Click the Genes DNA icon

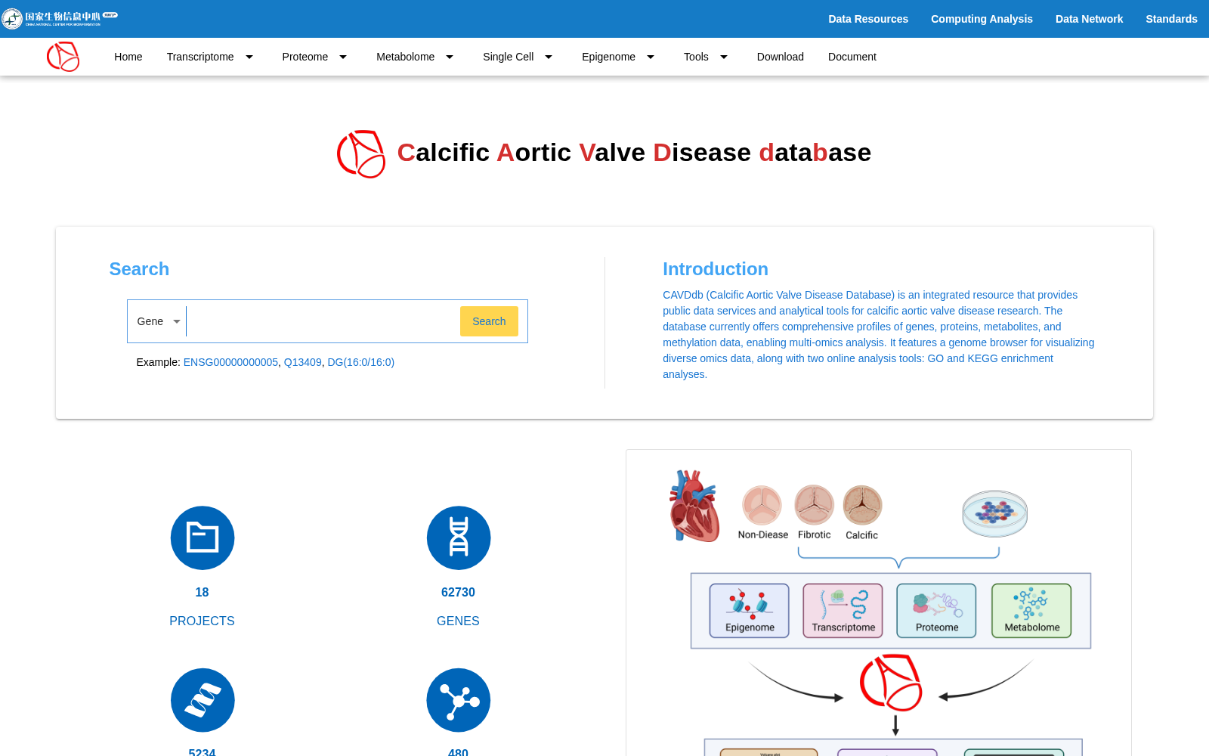coord(459,538)
